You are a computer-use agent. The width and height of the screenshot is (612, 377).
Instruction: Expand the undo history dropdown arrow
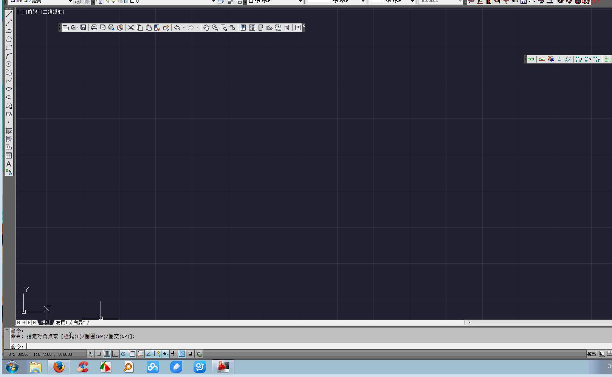[x=184, y=28]
